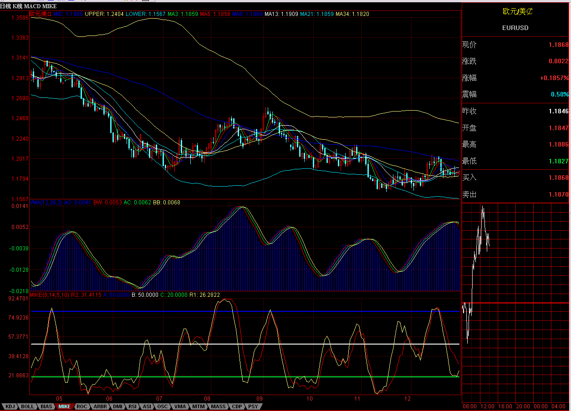Click the MA13: 1.1909 legend value
The image size is (571, 411).
[282, 14]
